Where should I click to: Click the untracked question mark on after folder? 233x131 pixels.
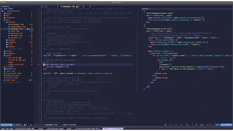[32, 13]
